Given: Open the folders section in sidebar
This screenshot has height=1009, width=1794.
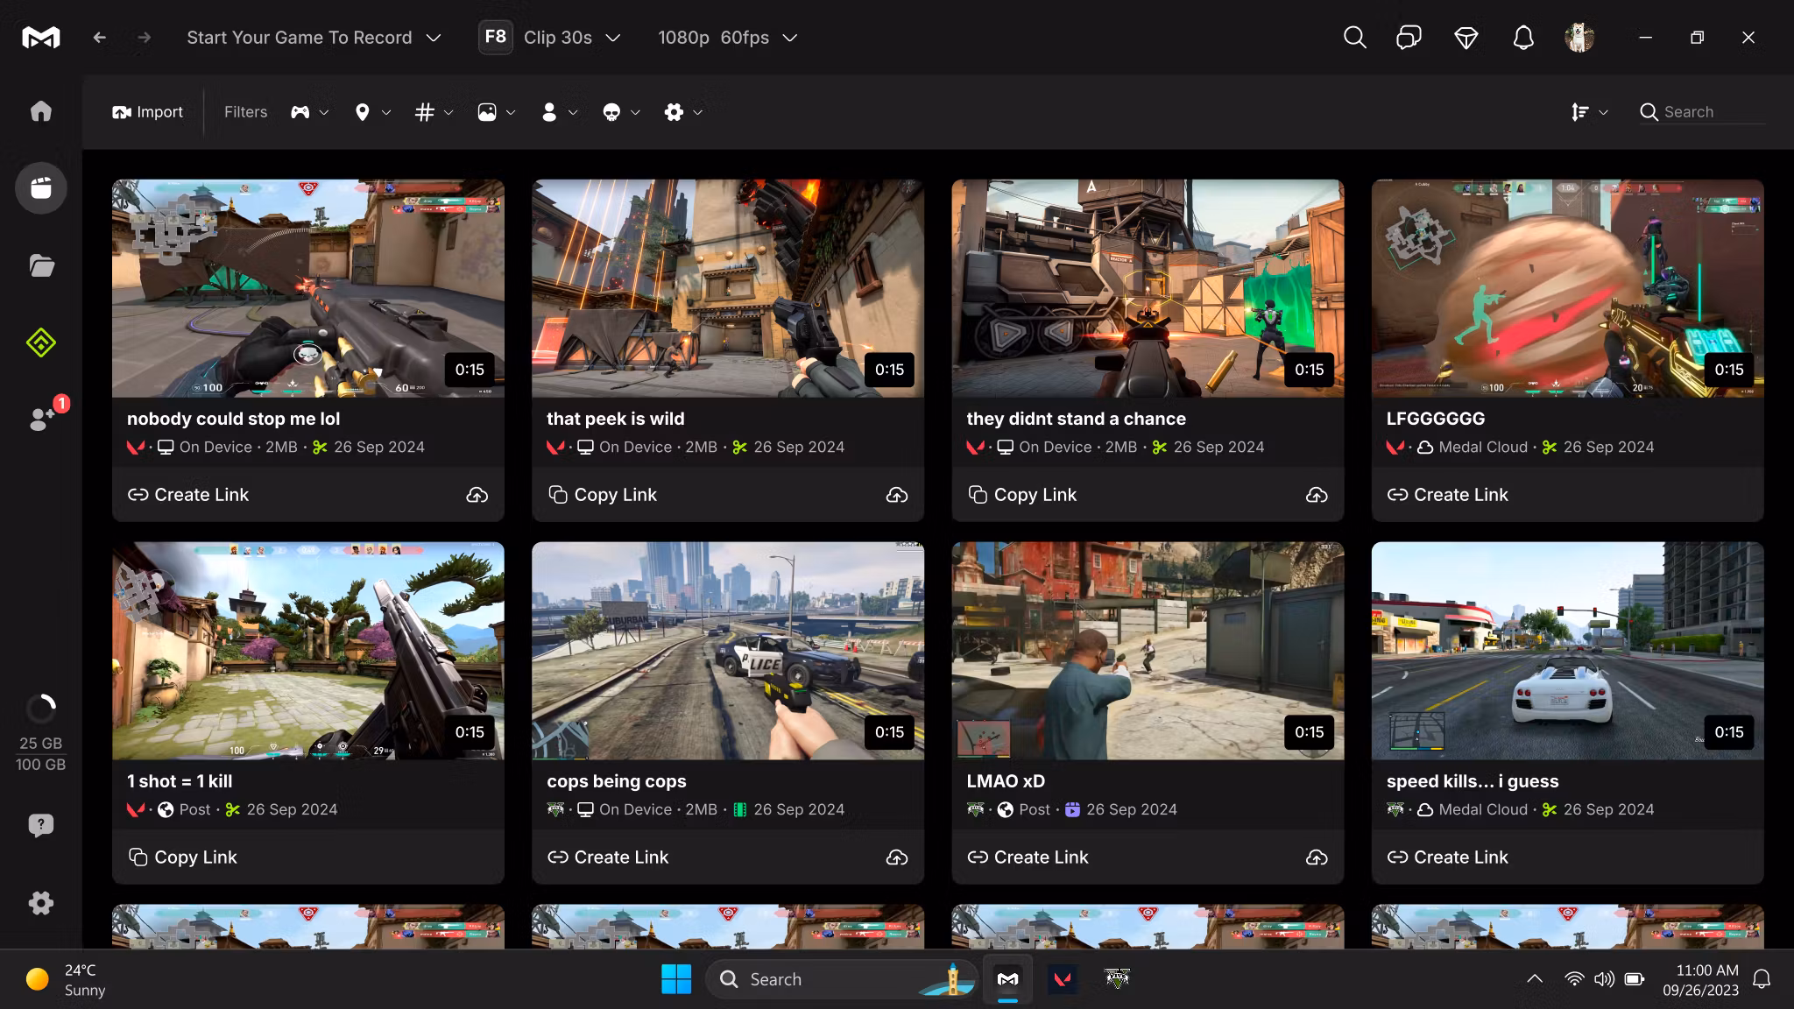Looking at the screenshot, I should pyautogui.click(x=40, y=265).
